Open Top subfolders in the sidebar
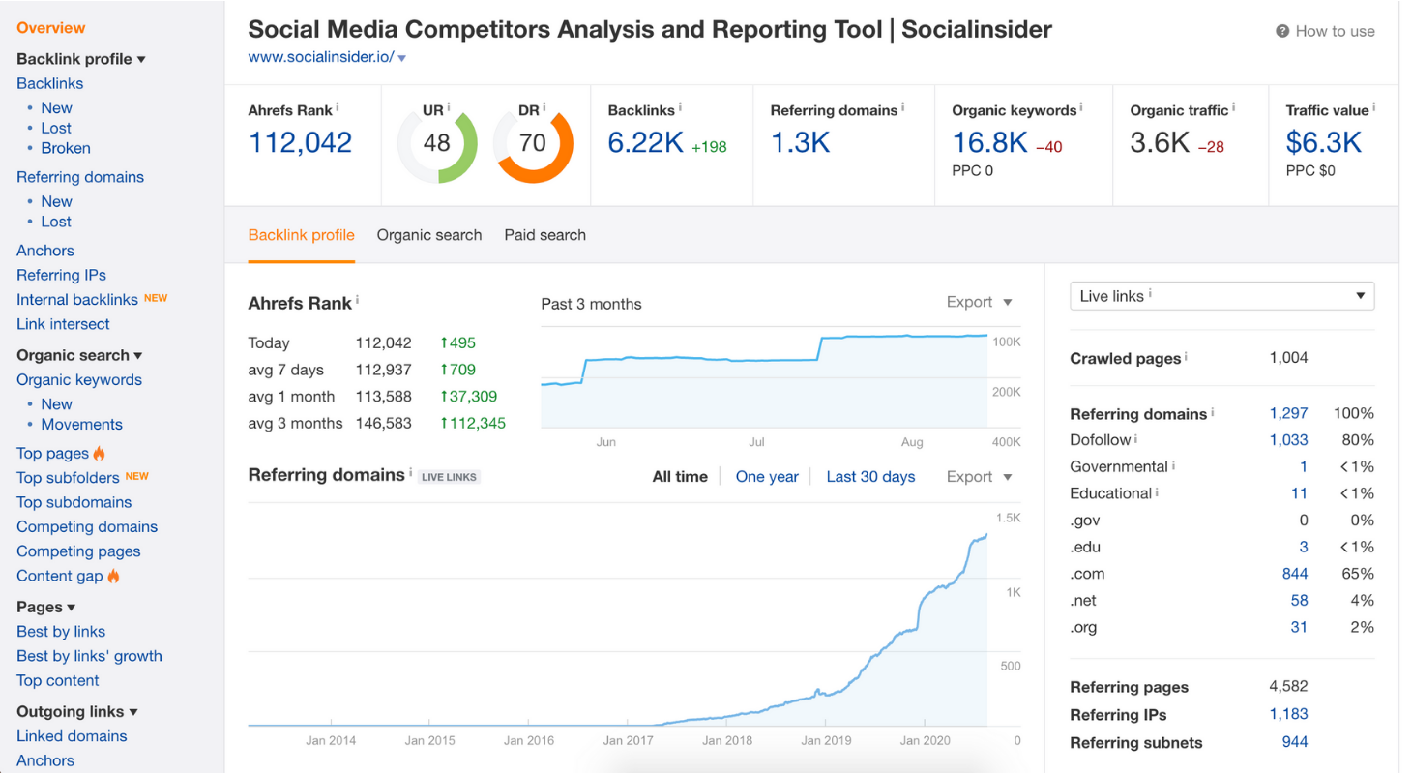Image resolution: width=1412 pixels, height=774 pixels. (68, 477)
